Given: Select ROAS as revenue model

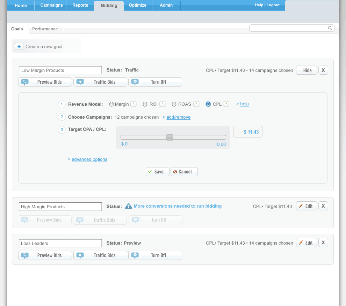Looking at the screenshot, I should 174,104.
